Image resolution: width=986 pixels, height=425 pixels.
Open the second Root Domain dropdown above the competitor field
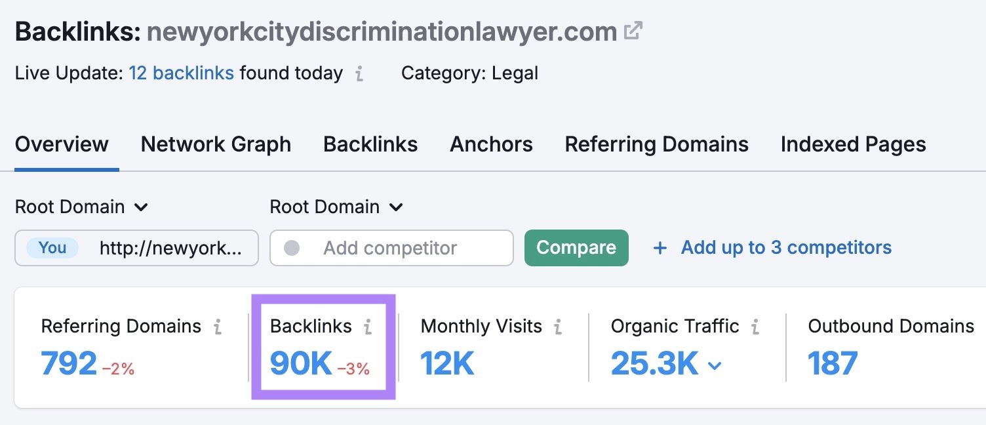coord(336,207)
